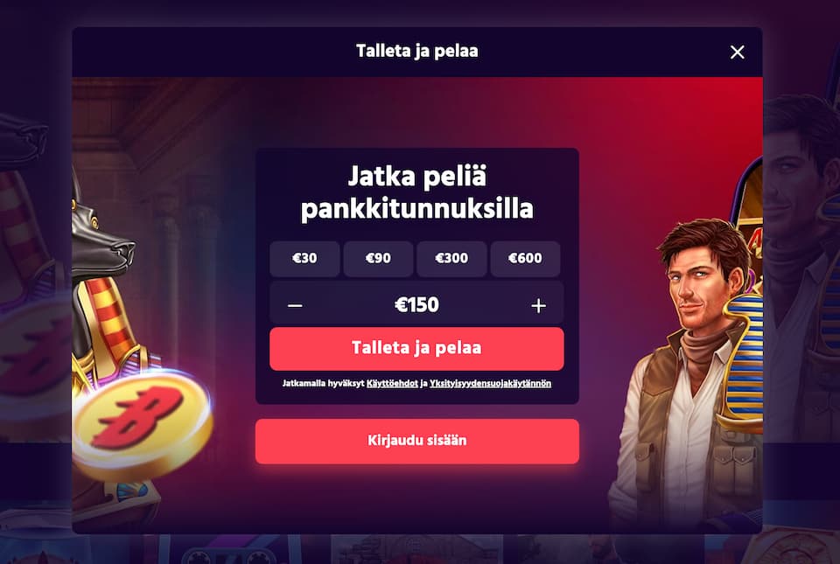Click the red Talleta ja pelaa button

pos(416,348)
